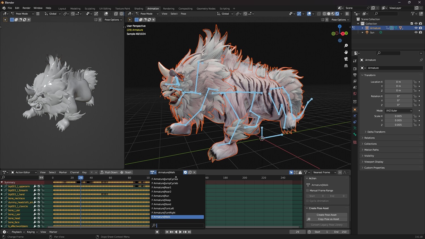Toggle camera view gizmo
The image size is (425, 239).
346,59
